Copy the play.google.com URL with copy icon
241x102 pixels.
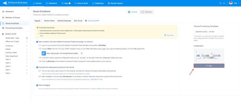[82, 53]
